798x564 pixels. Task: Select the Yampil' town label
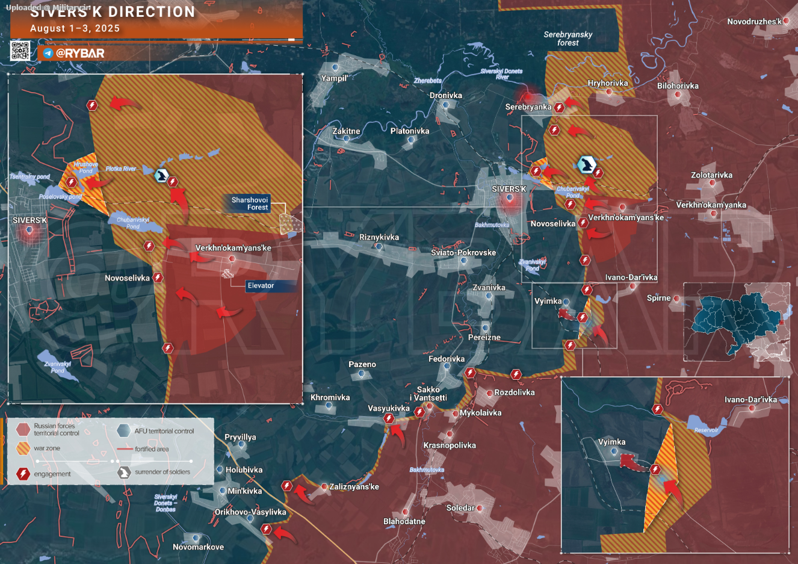(335, 78)
